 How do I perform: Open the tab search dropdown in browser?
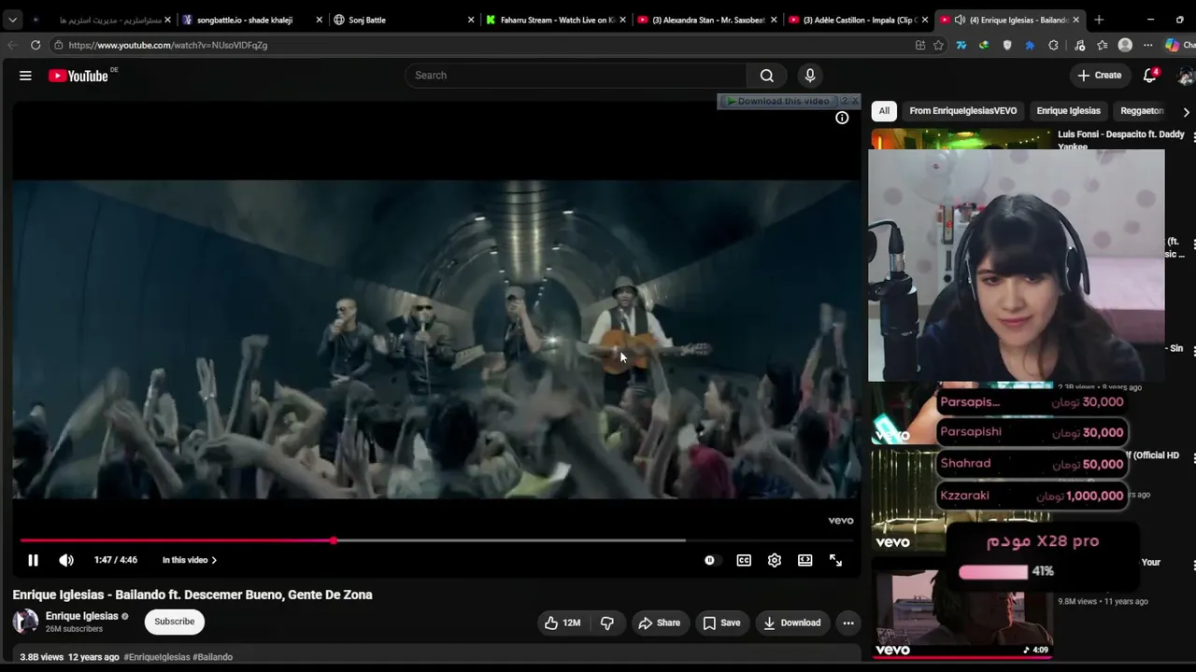click(12, 20)
